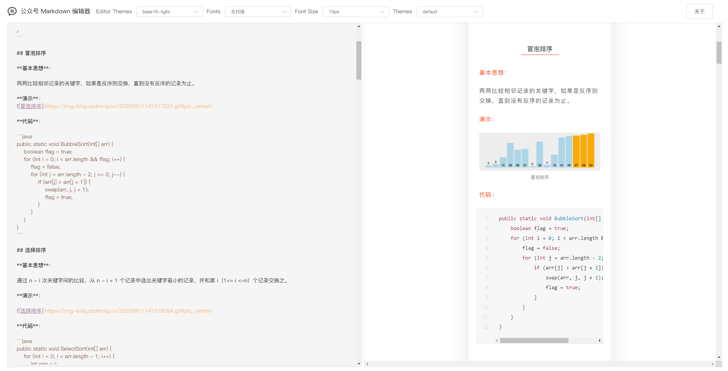This screenshot has height=371, width=728.
Task: Click the 冒泡排序 heading in preview
Action: (x=540, y=49)
